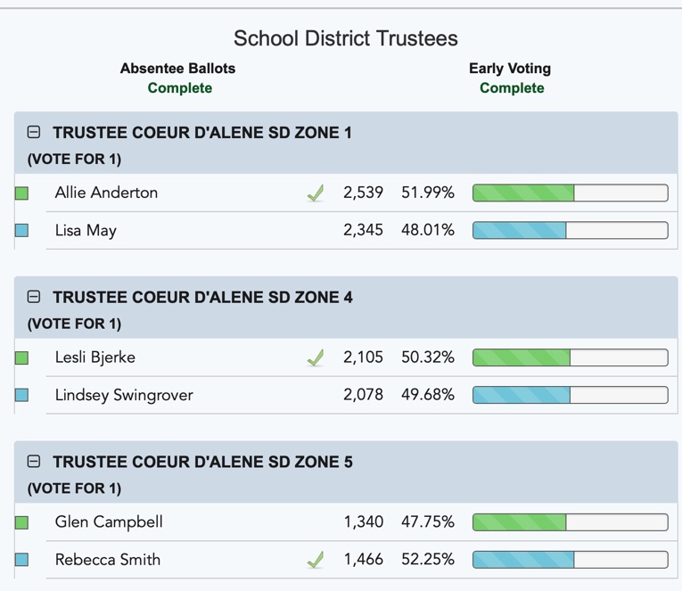Click green swatch beside Lesli Bjerke
Screen dimensions: 682x591
(x=21, y=358)
